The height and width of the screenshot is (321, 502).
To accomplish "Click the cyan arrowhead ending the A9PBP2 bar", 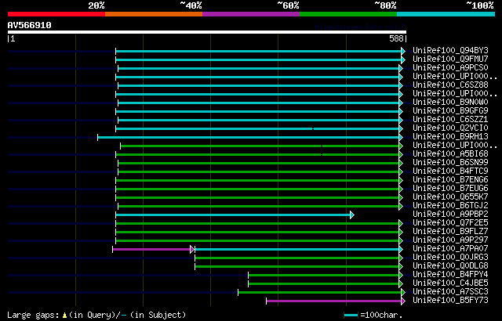I will [352, 215].
